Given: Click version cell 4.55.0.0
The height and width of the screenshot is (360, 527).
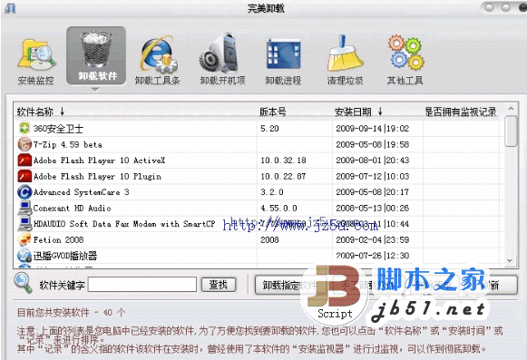Looking at the screenshot, I should click(x=279, y=208).
